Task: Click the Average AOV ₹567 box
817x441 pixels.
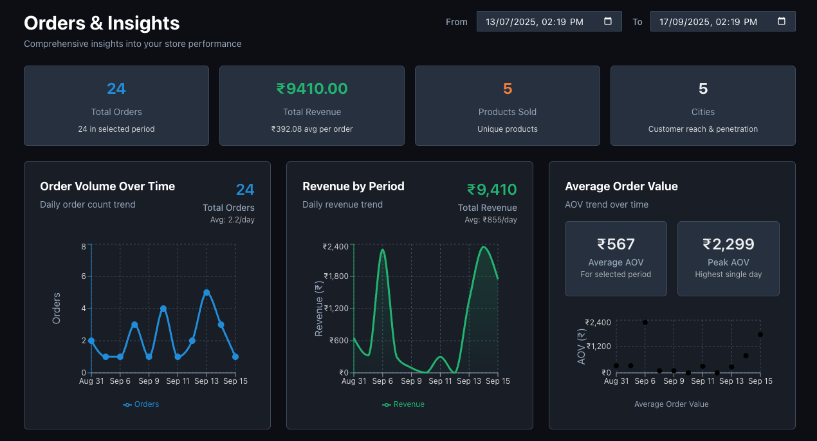Action: pos(616,258)
